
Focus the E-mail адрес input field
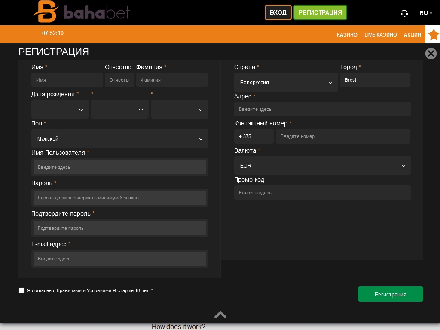point(119,259)
